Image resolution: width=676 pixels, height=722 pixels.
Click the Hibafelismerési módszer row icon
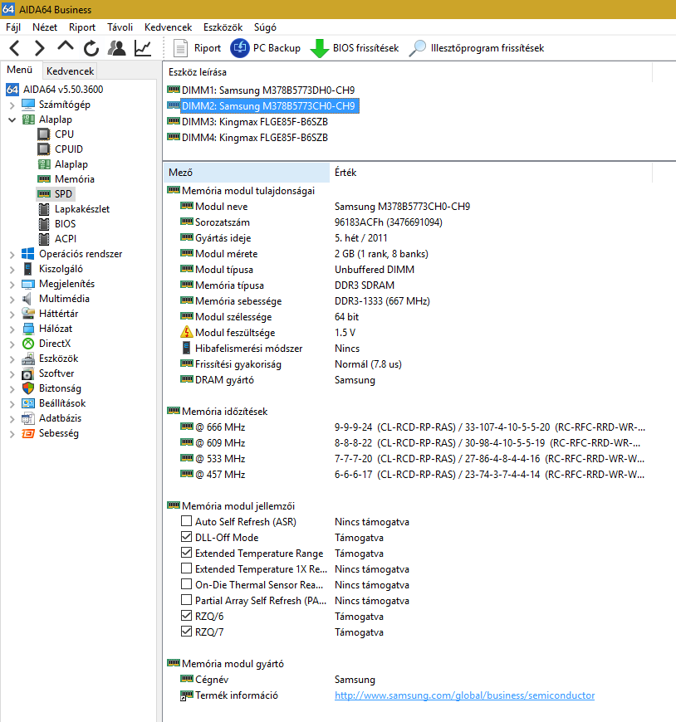186,348
